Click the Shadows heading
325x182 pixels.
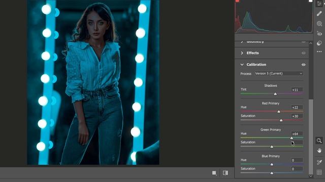tap(271, 85)
